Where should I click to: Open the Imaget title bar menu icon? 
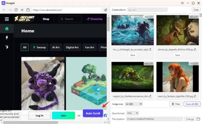pos(182,3)
